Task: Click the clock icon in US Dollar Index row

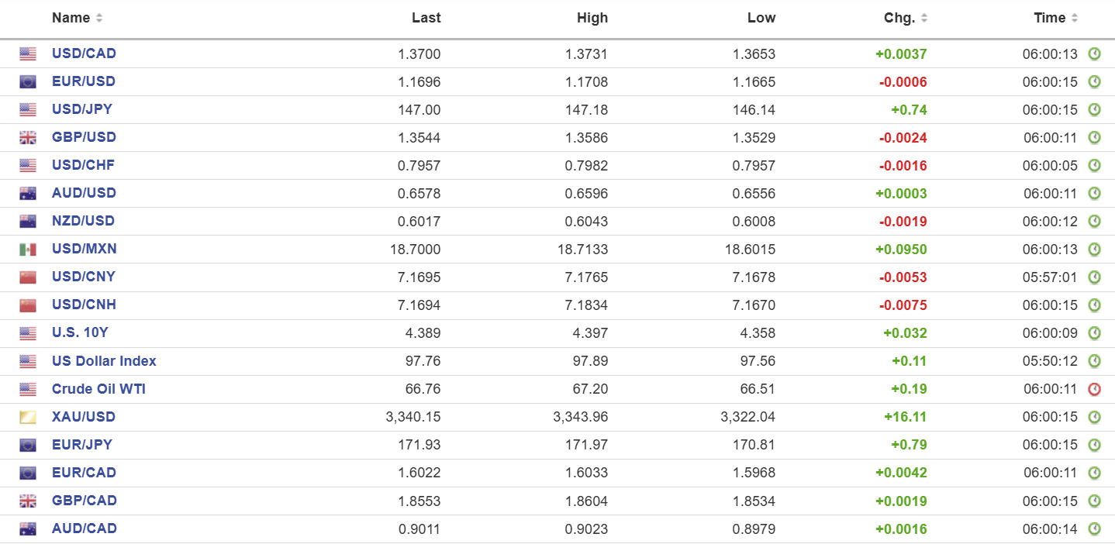Action: (1094, 361)
